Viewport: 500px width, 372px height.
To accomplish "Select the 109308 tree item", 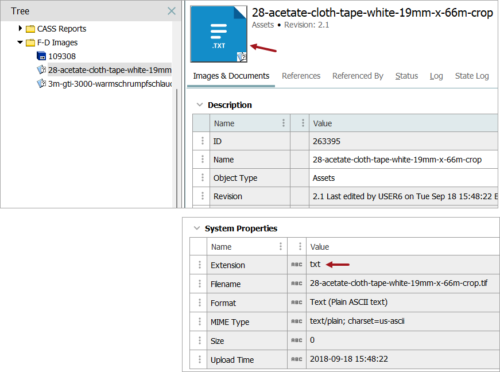I will (61, 56).
